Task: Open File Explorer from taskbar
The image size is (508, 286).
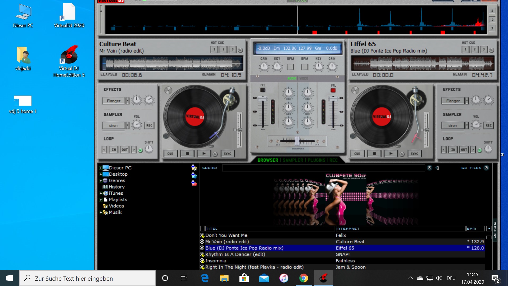Action: 224,278
